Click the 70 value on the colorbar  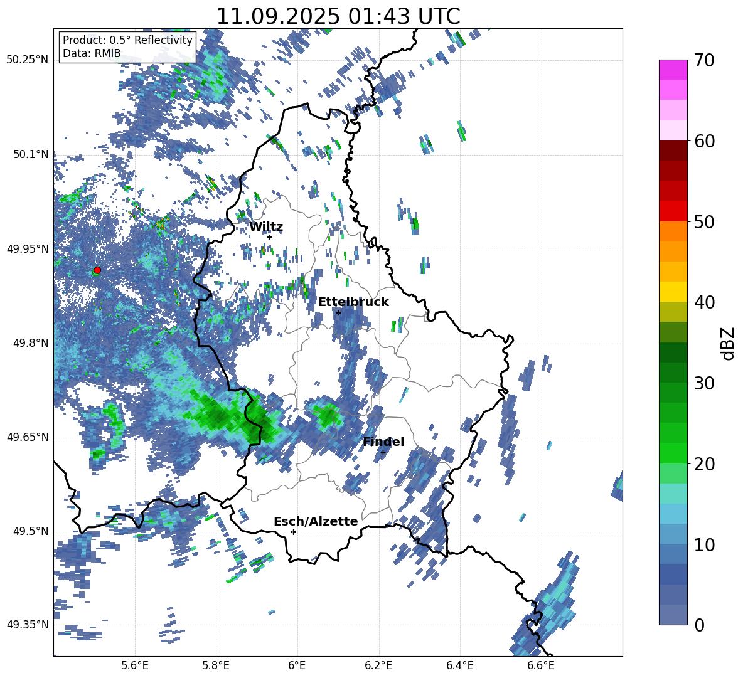point(703,61)
